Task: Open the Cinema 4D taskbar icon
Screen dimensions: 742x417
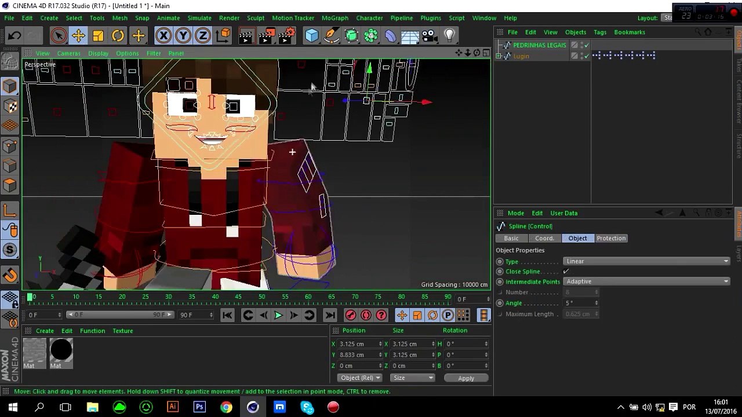Action: pyautogui.click(x=253, y=407)
